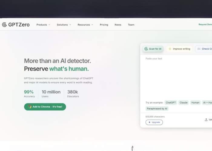
Task: Go to the Pricing page
Action: click(104, 25)
